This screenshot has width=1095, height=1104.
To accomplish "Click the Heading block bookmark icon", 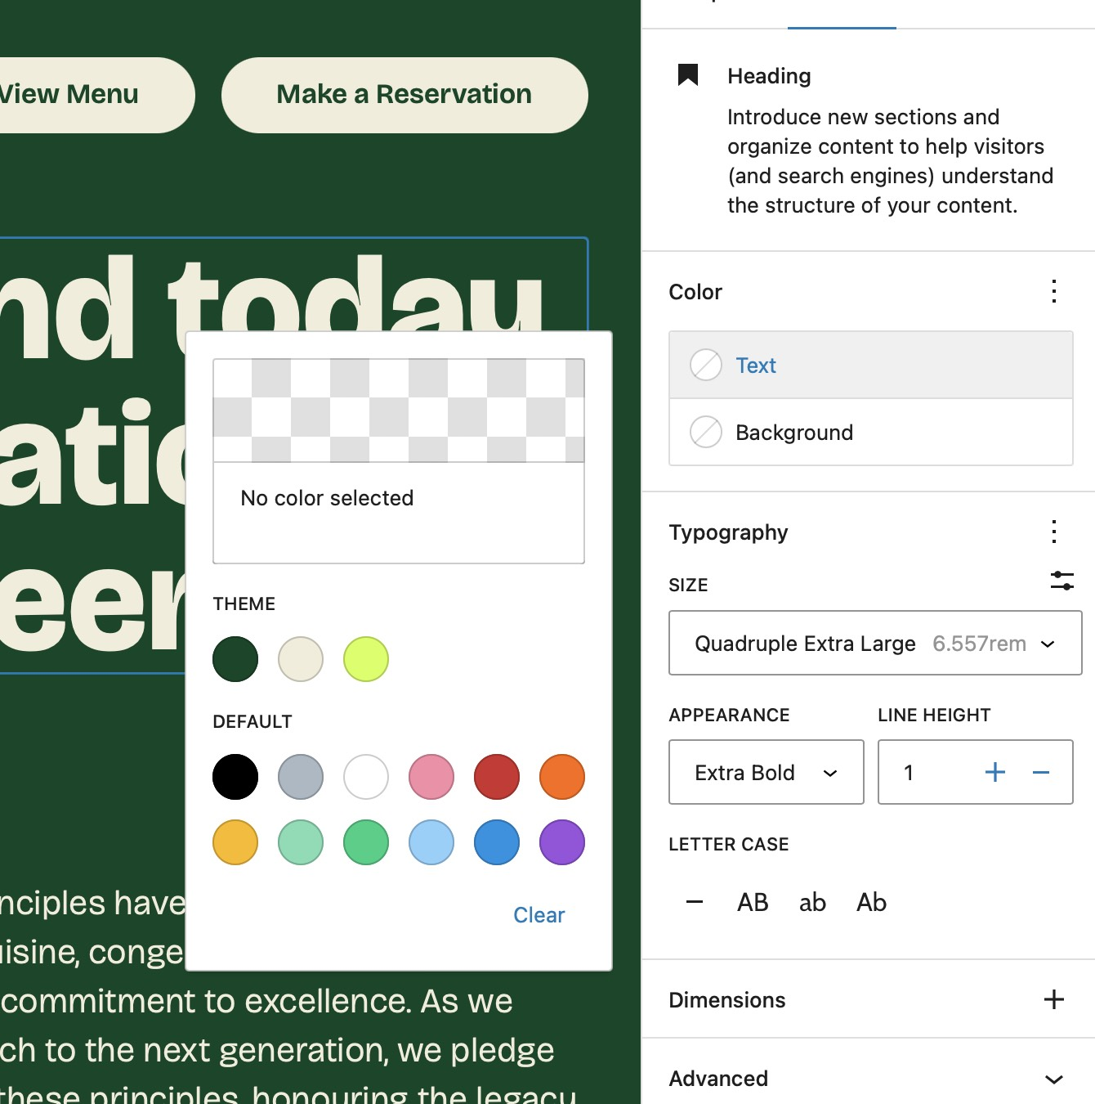I will 689,74.
